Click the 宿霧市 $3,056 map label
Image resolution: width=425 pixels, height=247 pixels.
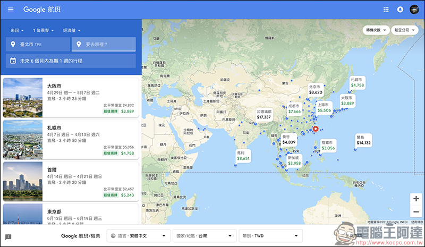[328, 146]
